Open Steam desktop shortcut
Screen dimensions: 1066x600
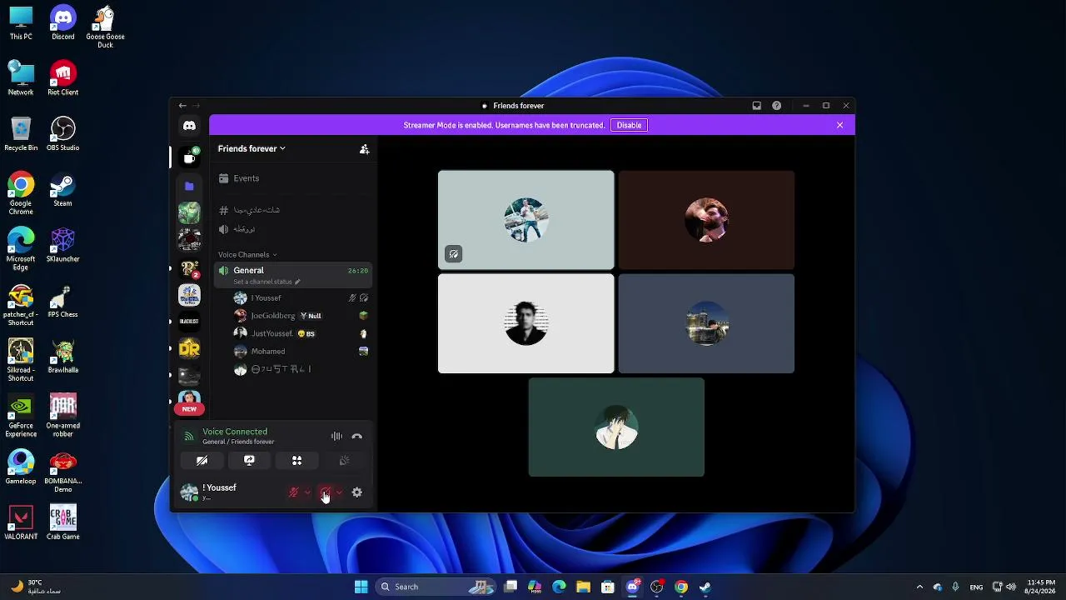(62, 190)
